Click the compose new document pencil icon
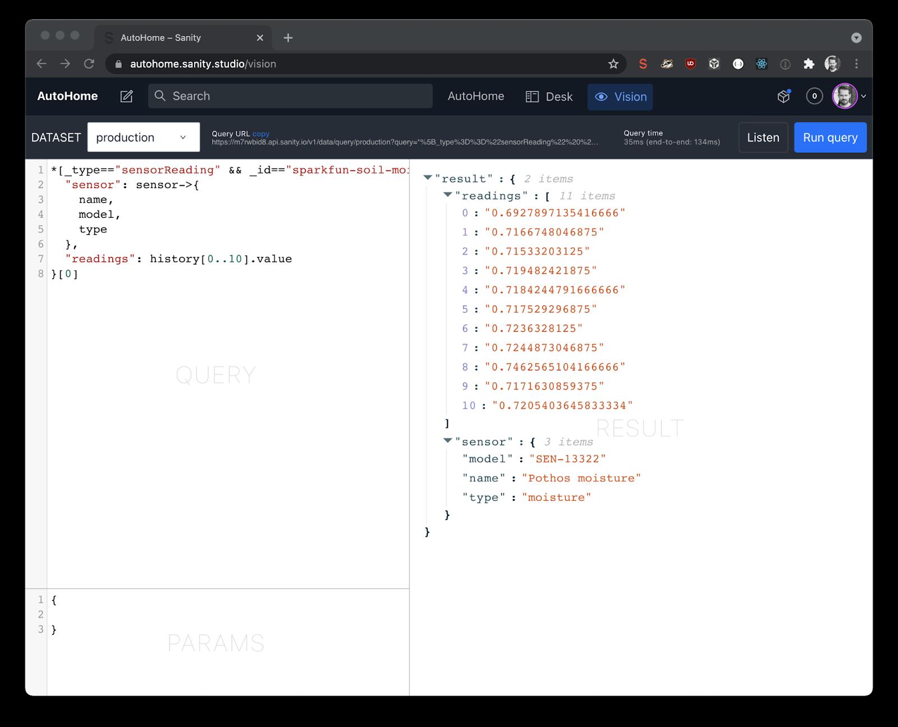This screenshot has width=898, height=727. [127, 97]
